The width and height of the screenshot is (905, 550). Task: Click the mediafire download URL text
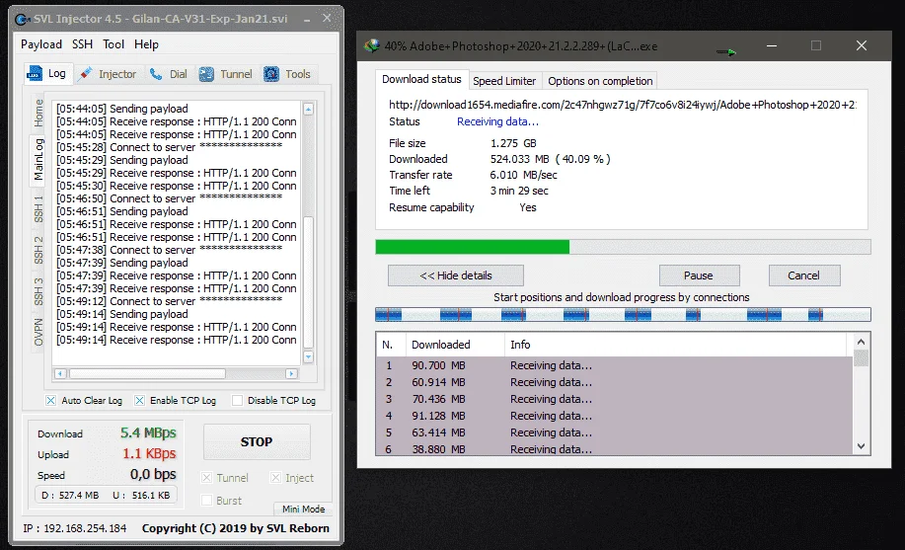point(622,105)
